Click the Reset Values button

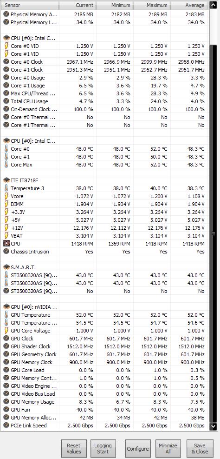74,448
